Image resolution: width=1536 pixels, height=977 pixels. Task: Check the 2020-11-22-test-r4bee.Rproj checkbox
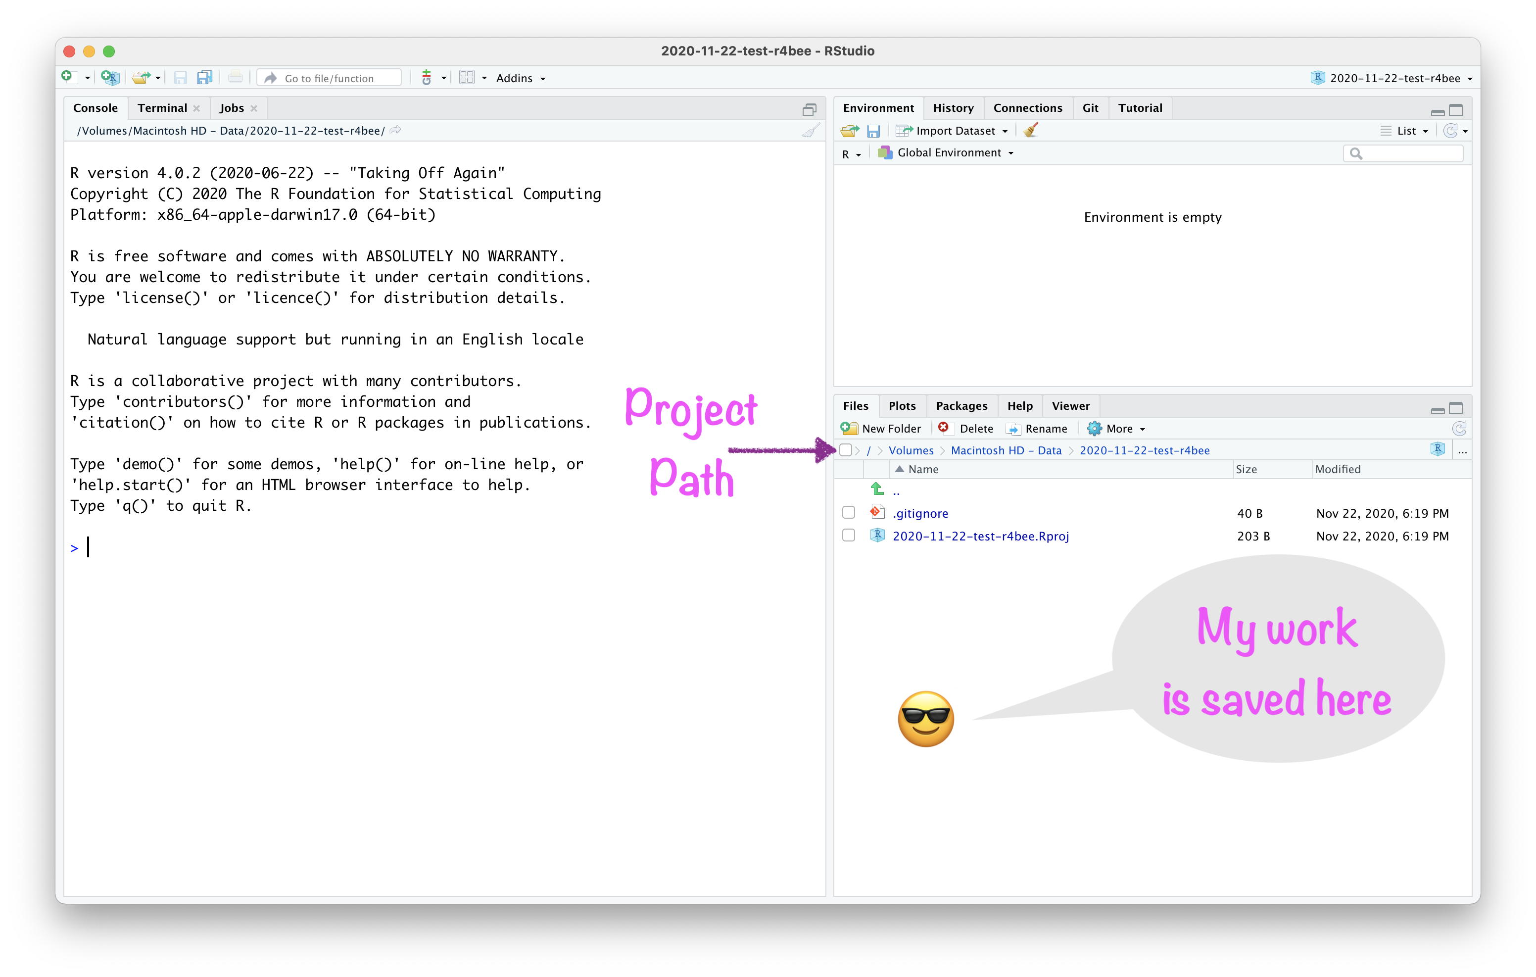coord(848,536)
